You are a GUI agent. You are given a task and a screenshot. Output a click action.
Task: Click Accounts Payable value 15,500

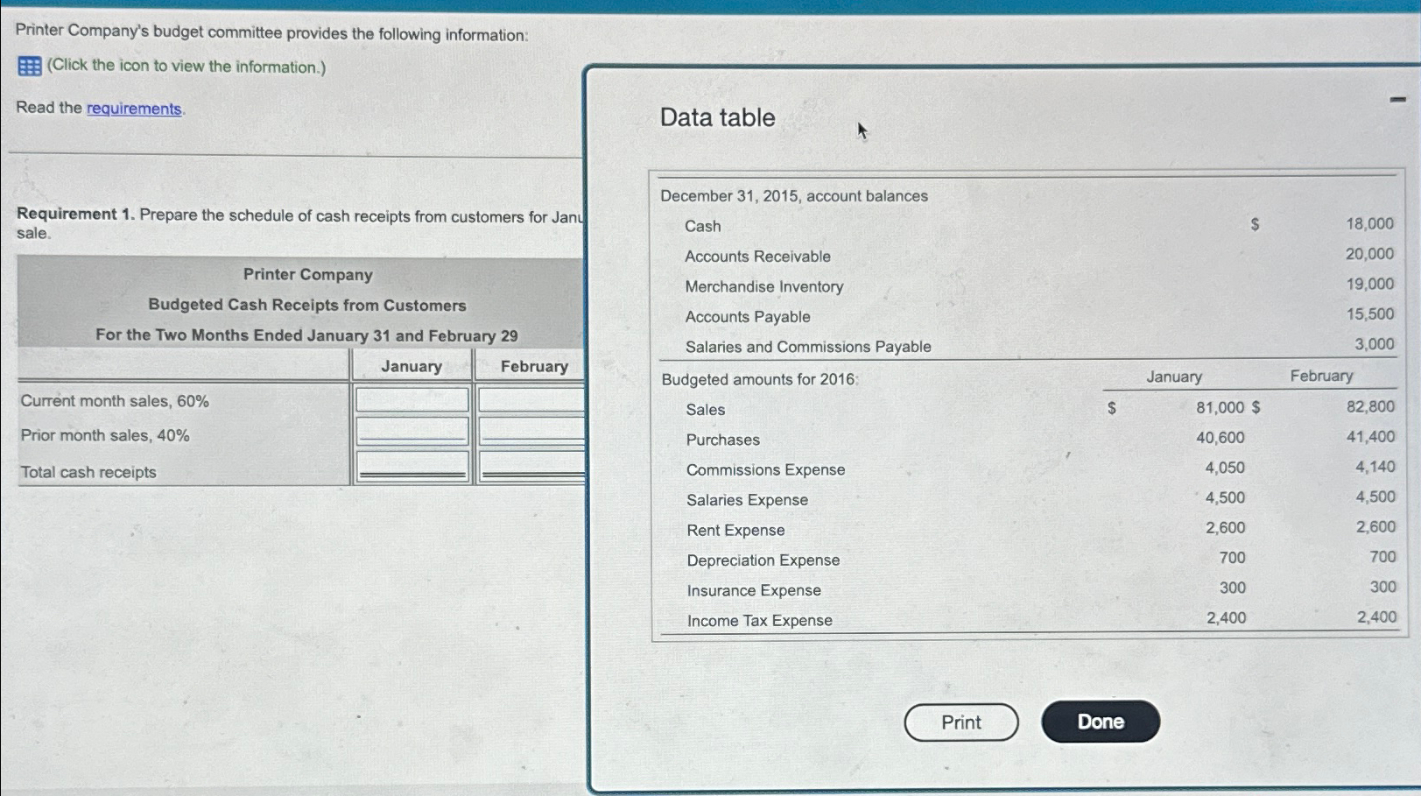(1370, 313)
